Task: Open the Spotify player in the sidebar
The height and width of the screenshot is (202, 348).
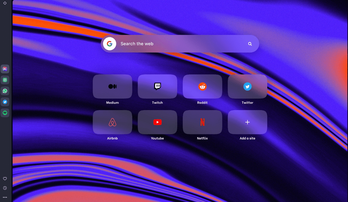Action: [x=5, y=113]
